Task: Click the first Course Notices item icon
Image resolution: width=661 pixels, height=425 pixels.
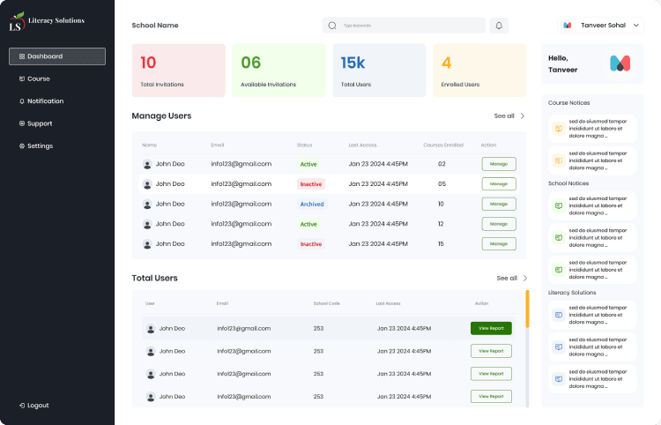Action: [x=557, y=129]
